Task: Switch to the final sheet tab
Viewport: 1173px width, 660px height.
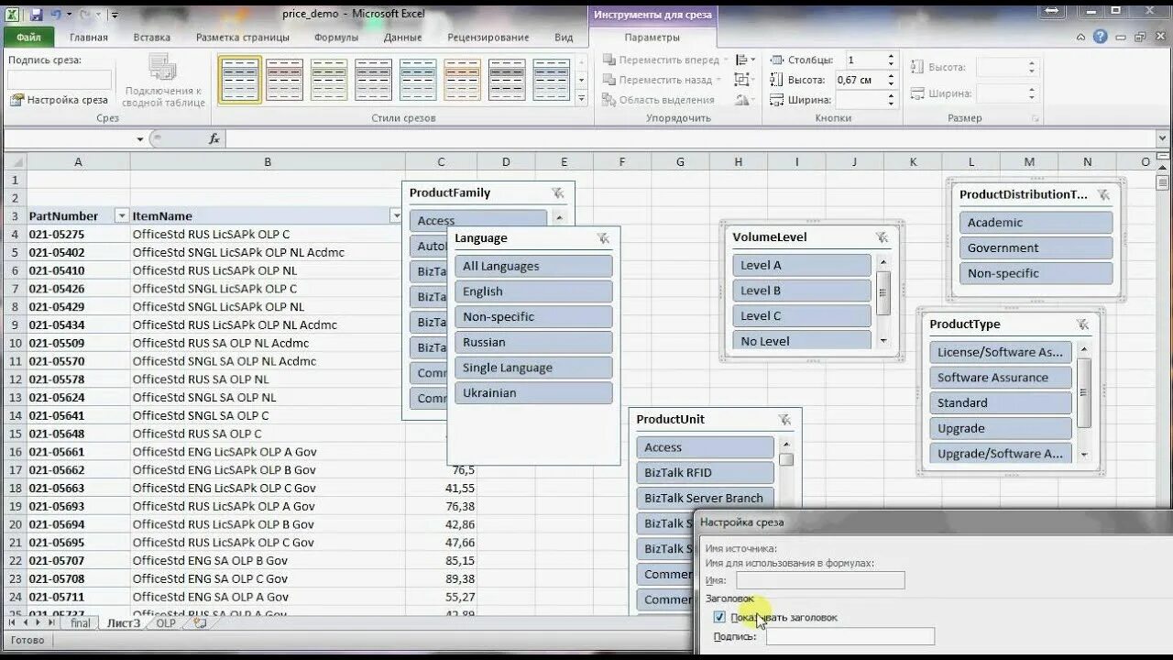Action: click(81, 623)
